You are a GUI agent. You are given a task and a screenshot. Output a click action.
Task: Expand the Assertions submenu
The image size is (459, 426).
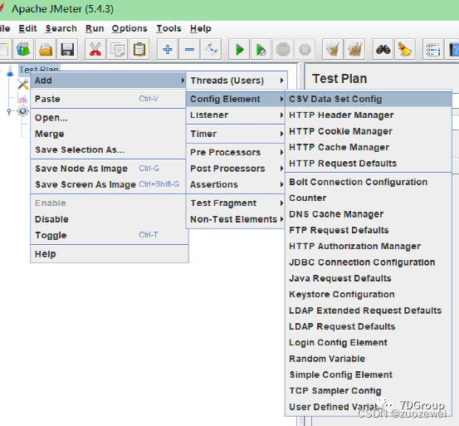click(237, 184)
